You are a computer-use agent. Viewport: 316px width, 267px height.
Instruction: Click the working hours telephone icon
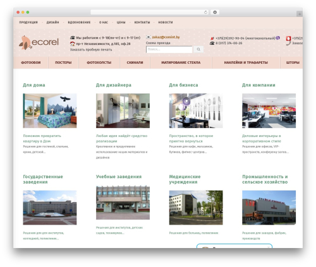[73, 38]
